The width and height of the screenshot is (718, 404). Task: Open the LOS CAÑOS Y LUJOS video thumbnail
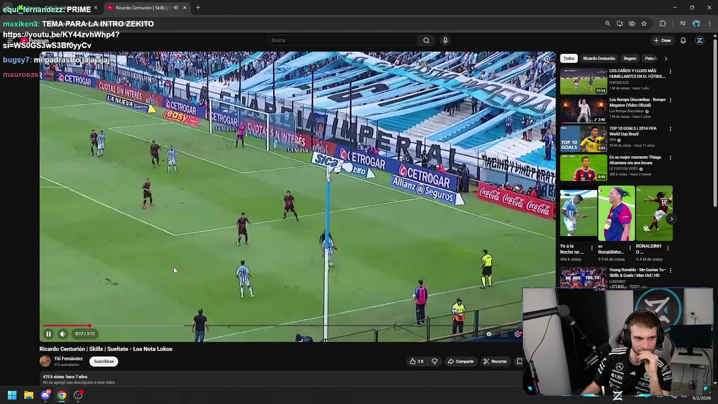(x=583, y=81)
